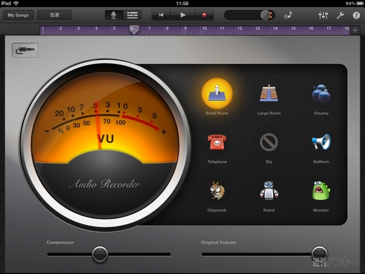Select the Dry effect
The width and height of the screenshot is (365, 274).
pyautogui.click(x=269, y=145)
